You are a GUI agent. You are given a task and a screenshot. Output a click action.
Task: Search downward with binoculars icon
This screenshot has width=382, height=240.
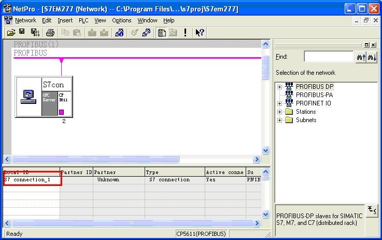click(372, 57)
